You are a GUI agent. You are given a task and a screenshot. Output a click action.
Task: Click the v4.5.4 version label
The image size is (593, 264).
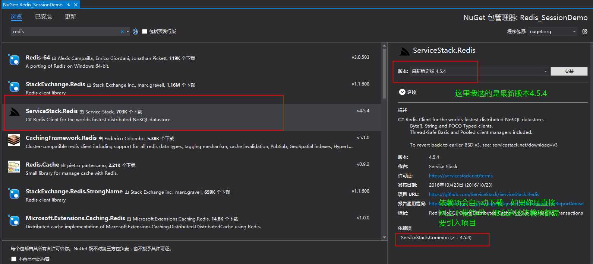click(x=363, y=111)
